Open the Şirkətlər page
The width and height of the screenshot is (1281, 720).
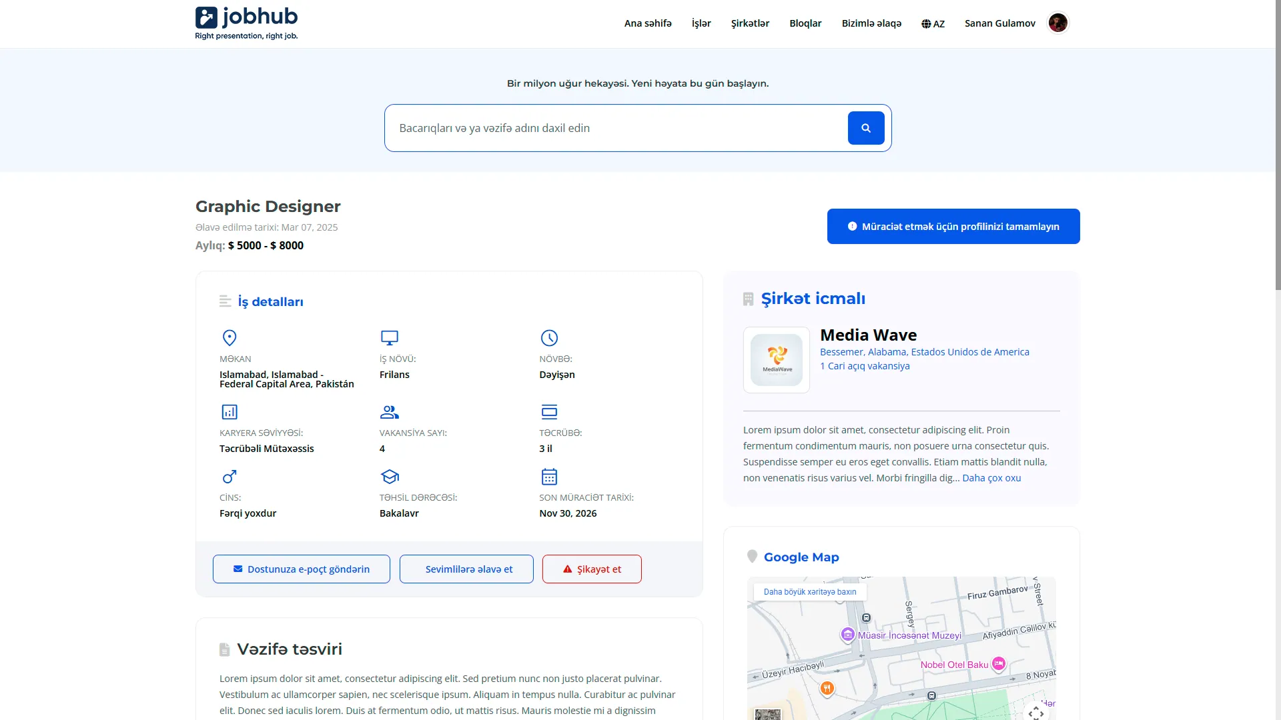pos(750,23)
